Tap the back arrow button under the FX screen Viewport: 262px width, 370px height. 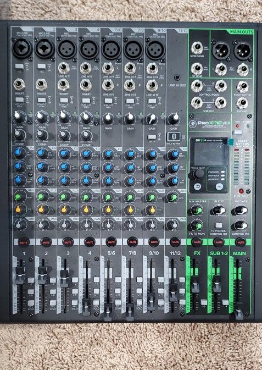(x=197, y=187)
